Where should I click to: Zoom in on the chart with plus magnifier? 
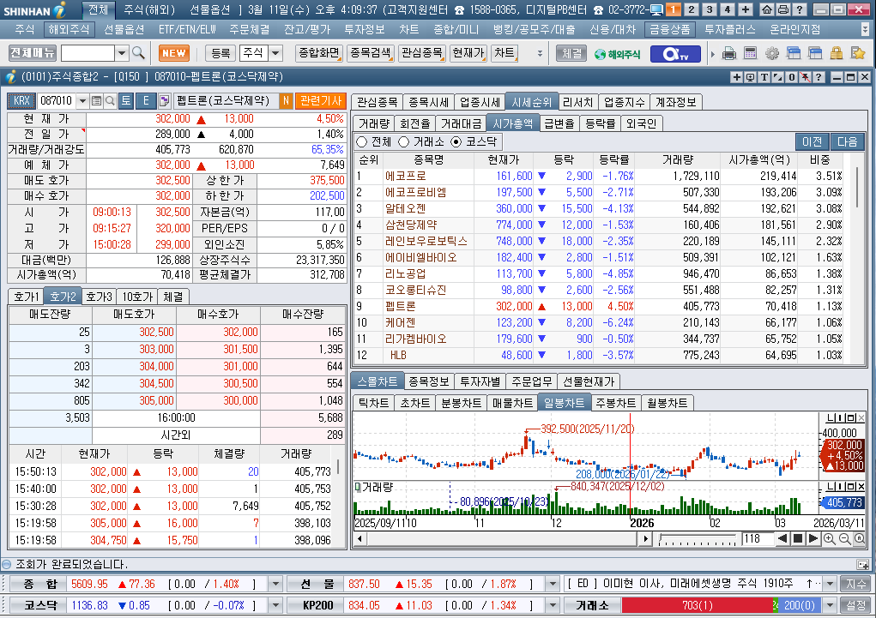point(829,539)
